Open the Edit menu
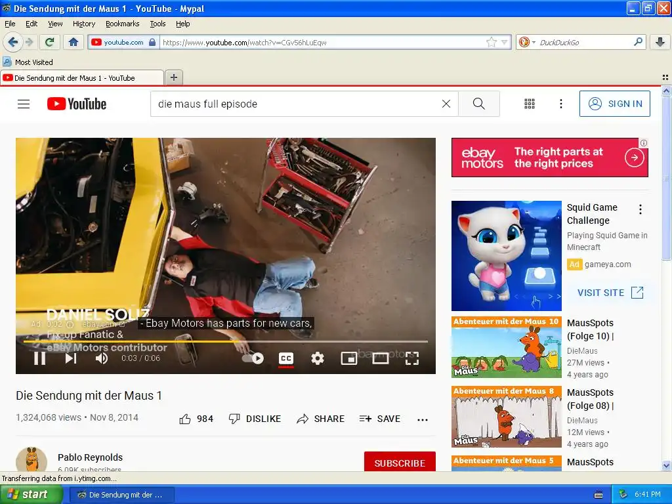The image size is (672, 504). 31,24
